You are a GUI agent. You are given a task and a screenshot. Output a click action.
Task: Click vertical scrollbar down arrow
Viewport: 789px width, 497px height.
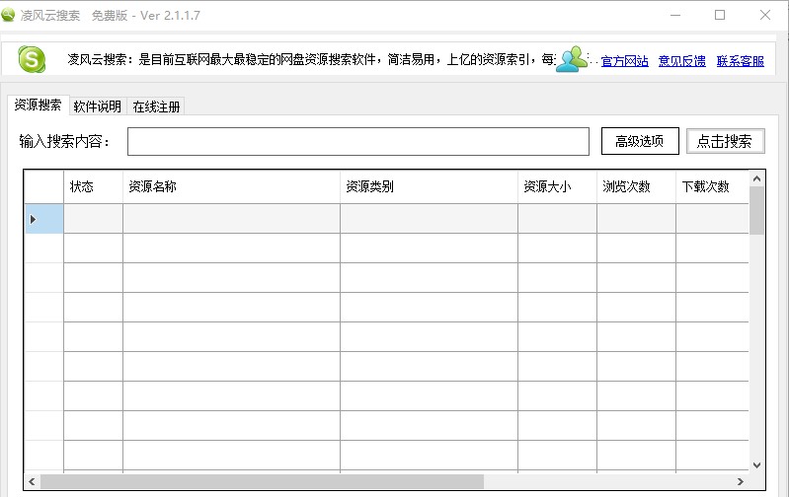pyautogui.click(x=756, y=465)
